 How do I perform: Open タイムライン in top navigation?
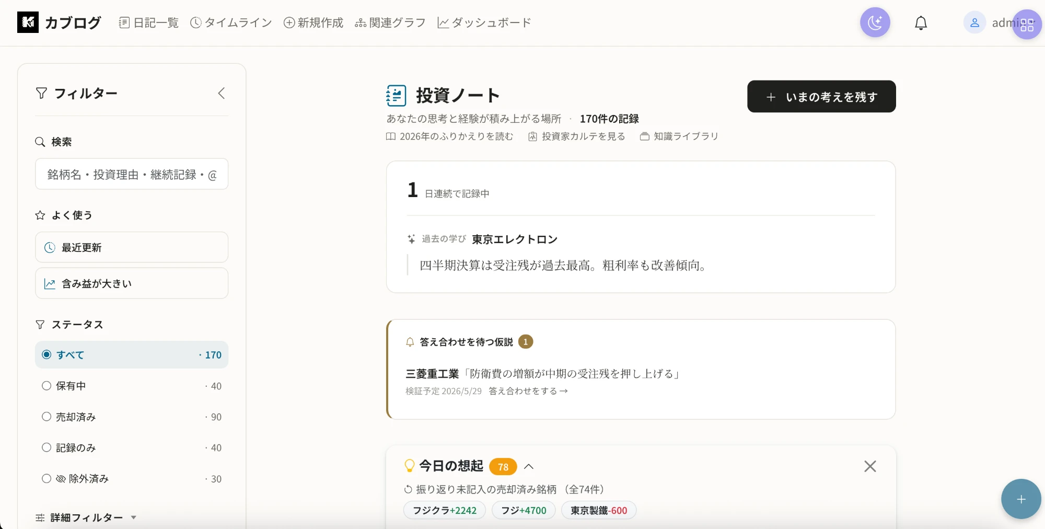[x=231, y=22]
